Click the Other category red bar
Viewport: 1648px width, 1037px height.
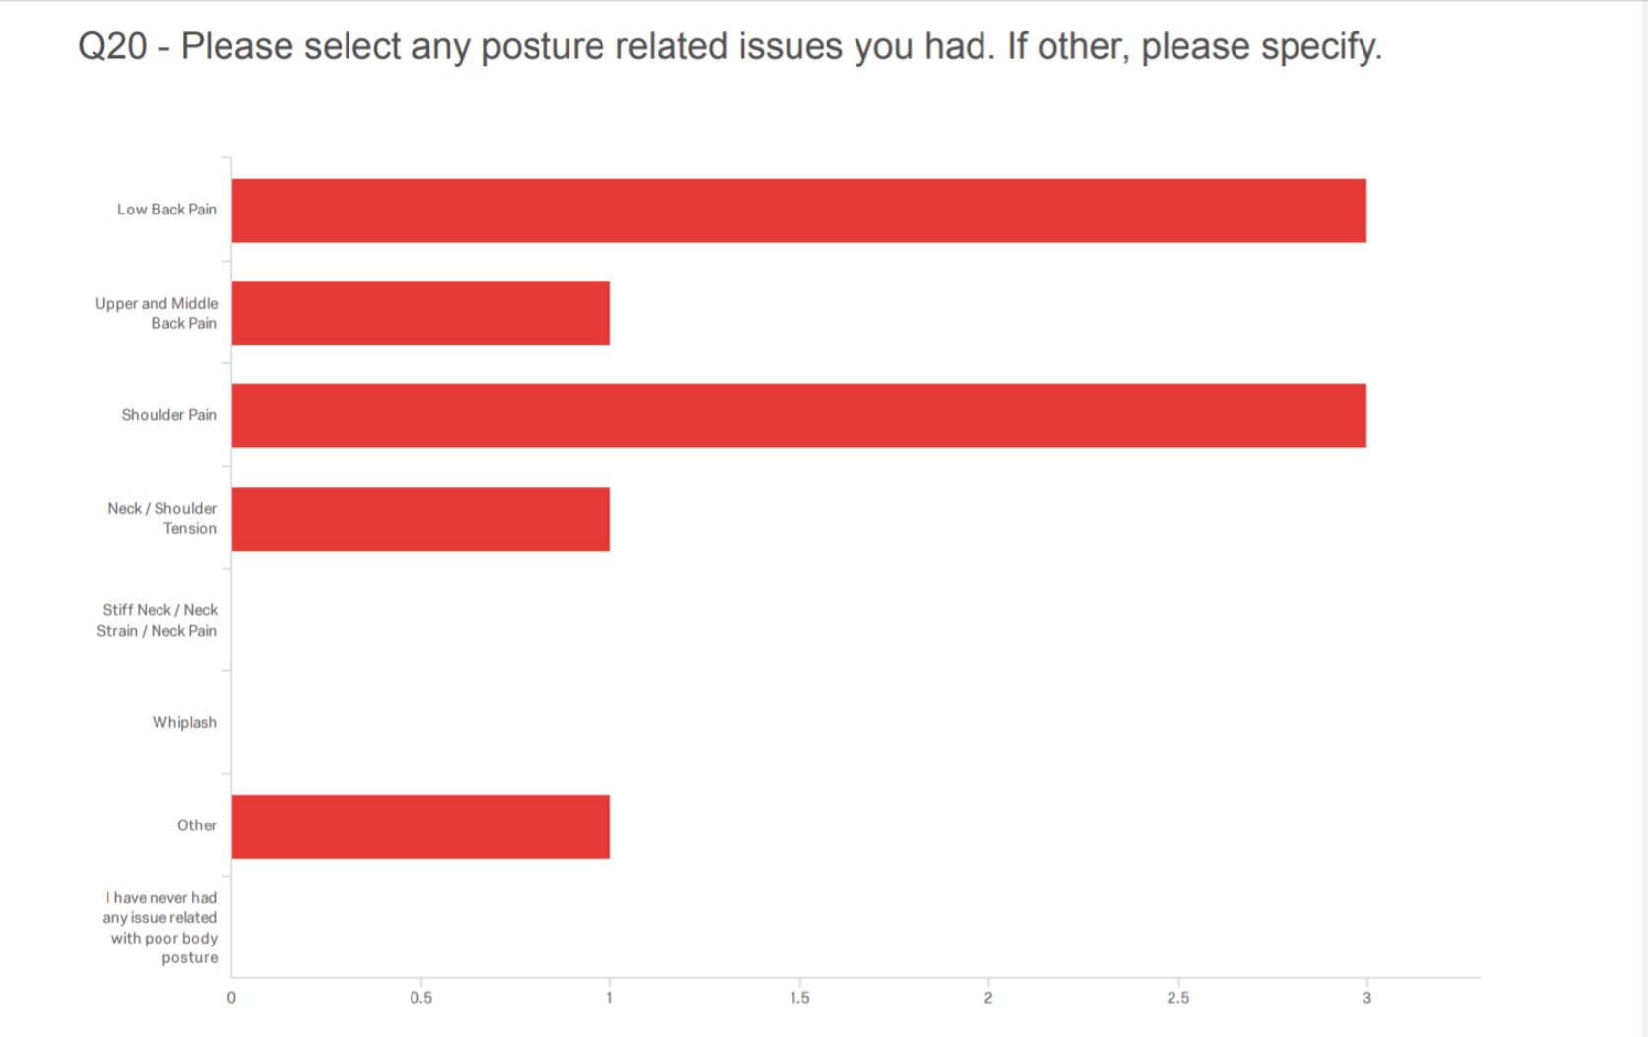tap(421, 826)
